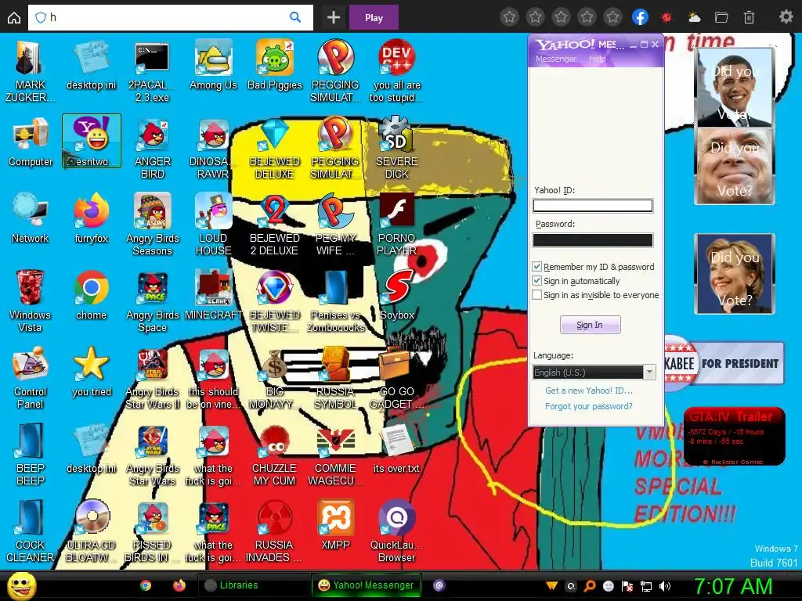Open the BIG MONAYY money bag icon
The height and width of the screenshot is (601, 802).
pos(275,378)
